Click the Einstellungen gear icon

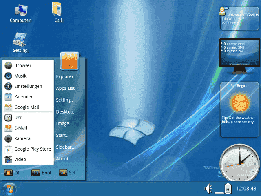click(x=8, y=86)
